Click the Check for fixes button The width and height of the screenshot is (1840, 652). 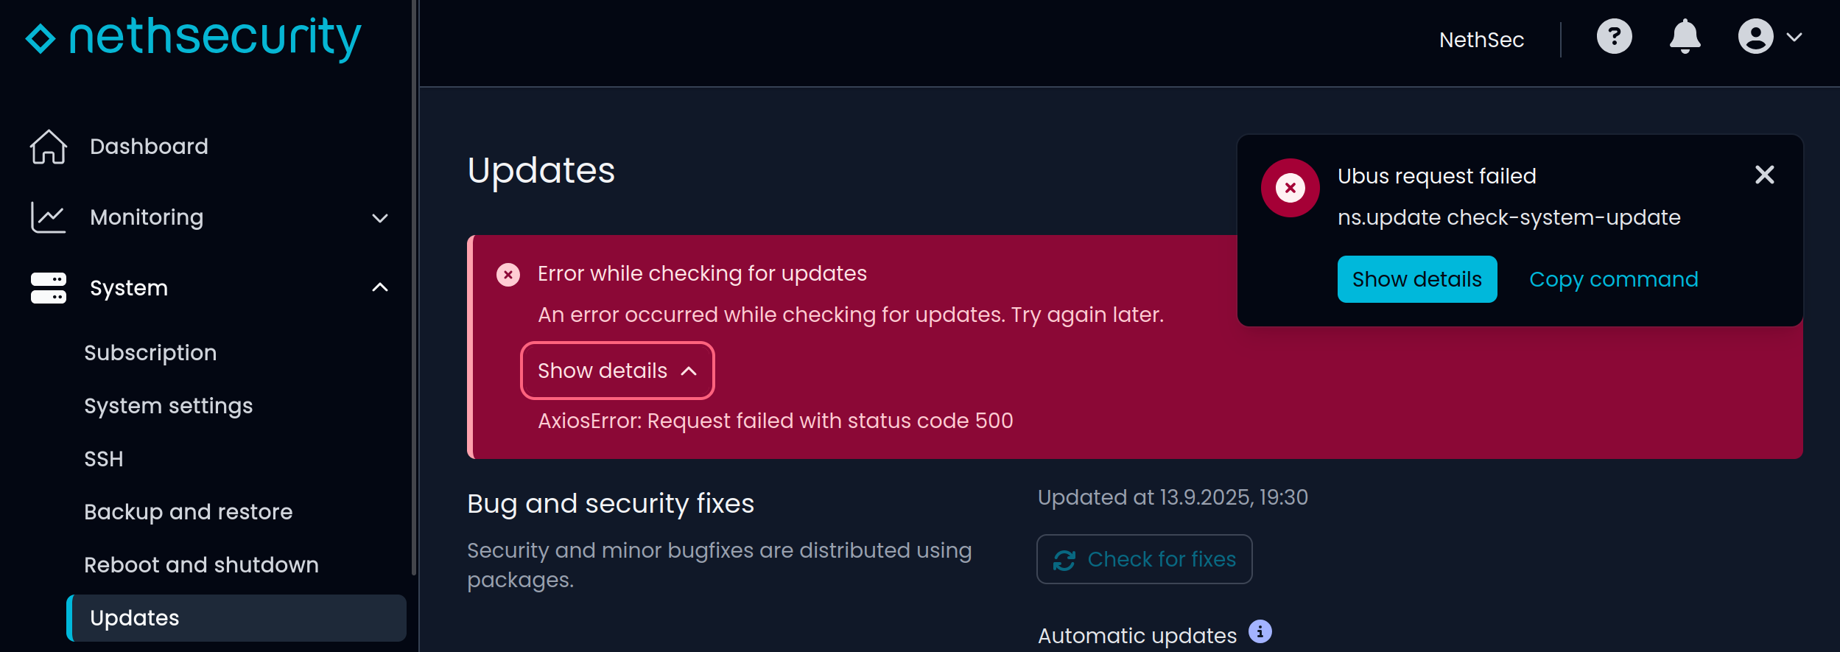pos(1144,559)
